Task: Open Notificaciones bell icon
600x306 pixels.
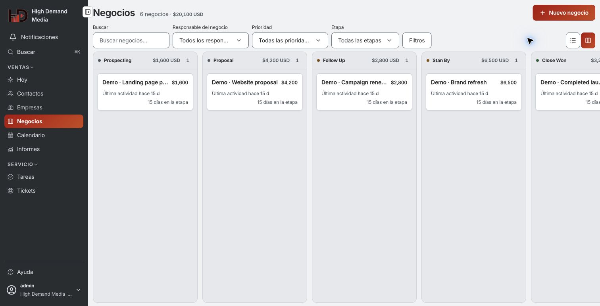Action: tap(13, 37)
